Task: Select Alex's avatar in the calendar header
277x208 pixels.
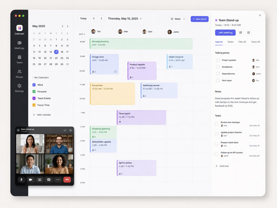Action: coord(120,32)
